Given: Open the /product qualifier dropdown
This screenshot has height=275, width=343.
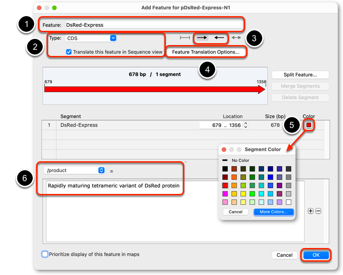Looking at the screenshot, I should pos(75,170).
